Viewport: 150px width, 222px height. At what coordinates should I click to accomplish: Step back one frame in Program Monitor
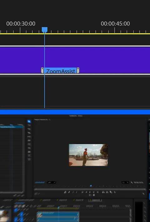point(86,192)
